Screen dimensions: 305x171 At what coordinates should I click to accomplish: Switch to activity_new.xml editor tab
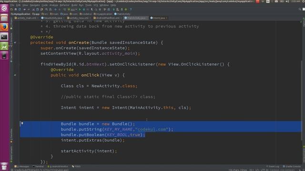(79, 18)
